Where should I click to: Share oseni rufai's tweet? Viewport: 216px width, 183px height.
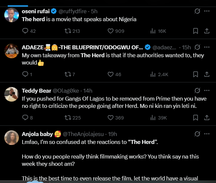pyautogui.click(x=207, y=31)
